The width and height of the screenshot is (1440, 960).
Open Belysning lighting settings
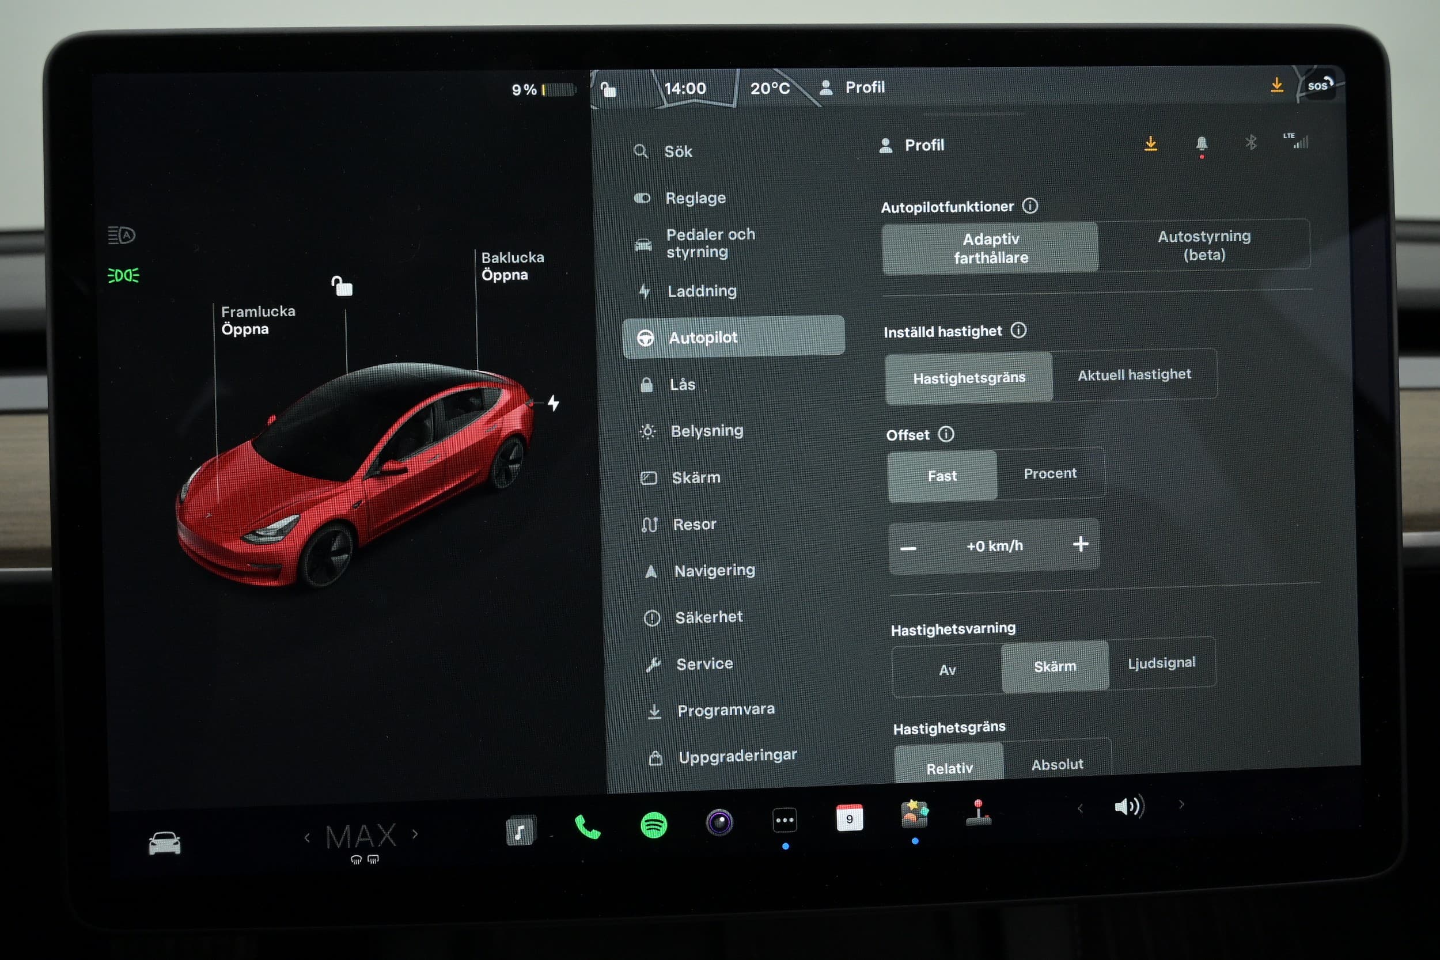[691, 431]
